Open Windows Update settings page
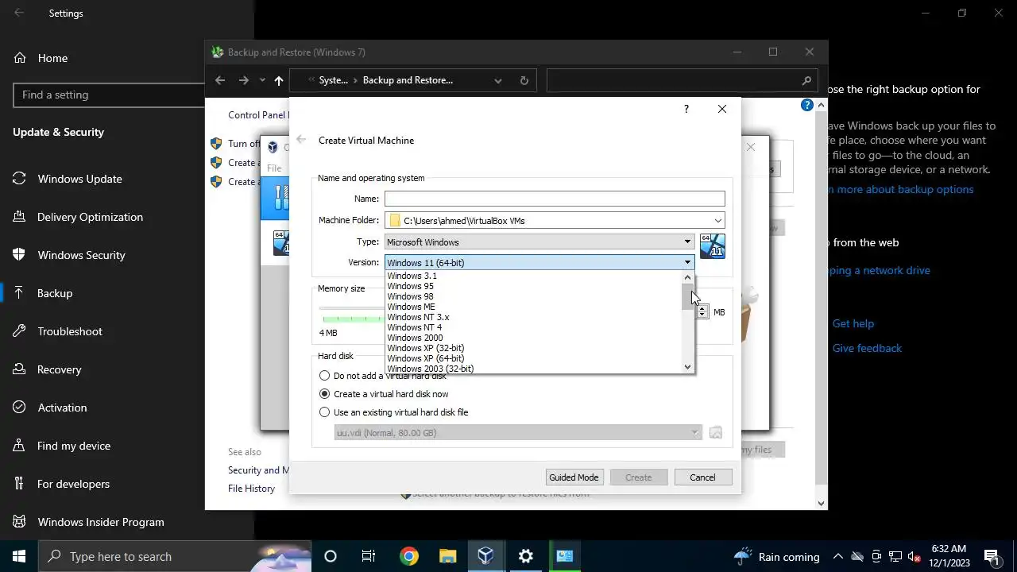The width and height of the screenshot is (1017, 572). [x=79, y=179]
